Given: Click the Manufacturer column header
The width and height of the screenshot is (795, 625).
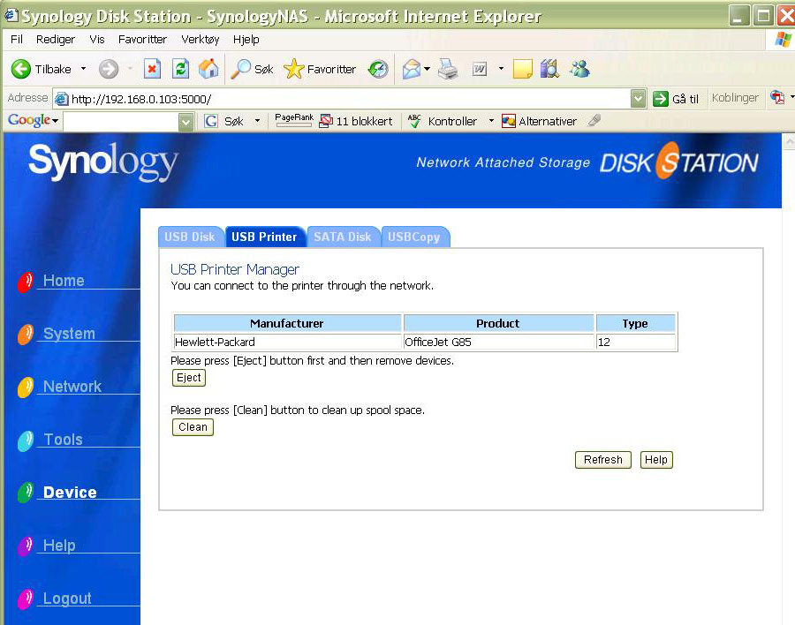Looking at the screenshot, I should coord(287,323).
